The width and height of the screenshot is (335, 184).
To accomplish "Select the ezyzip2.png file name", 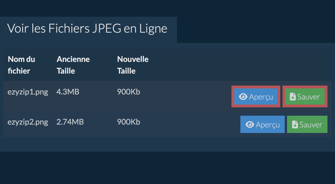I will point(28,122).
